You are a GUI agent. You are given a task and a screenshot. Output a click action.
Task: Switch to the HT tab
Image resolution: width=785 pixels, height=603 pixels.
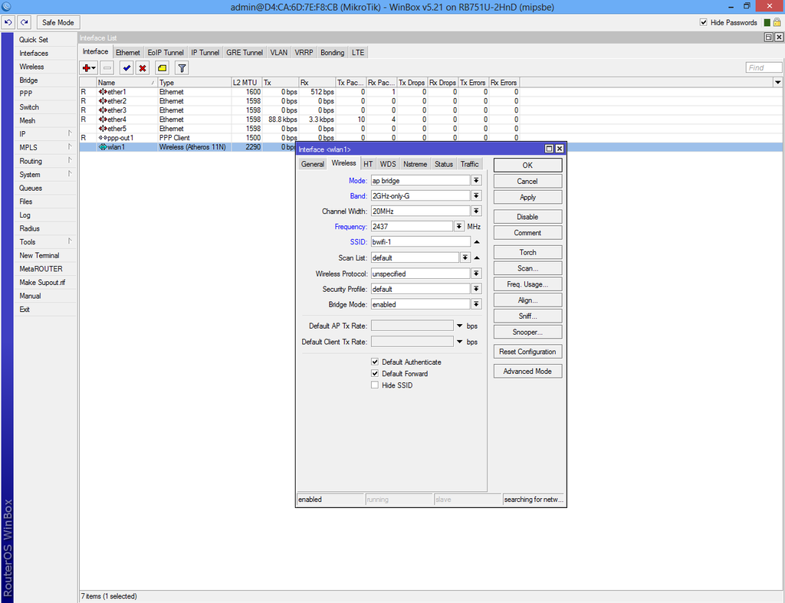pyautogui.click(x=368, y=163)
